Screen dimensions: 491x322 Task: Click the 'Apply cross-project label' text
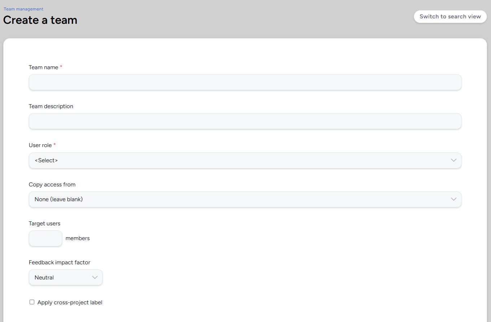coord(70,303)
